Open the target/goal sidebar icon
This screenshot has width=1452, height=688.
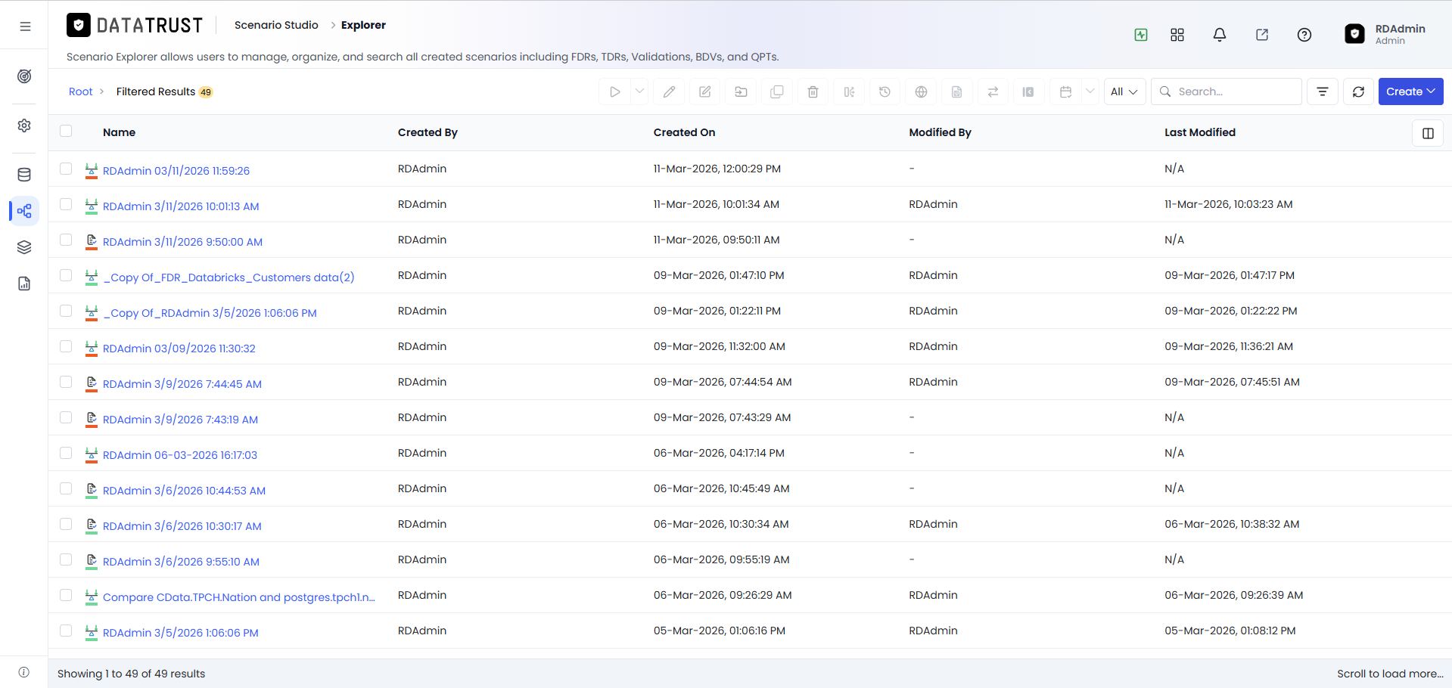pyautogui.click(x=24, y=76)
